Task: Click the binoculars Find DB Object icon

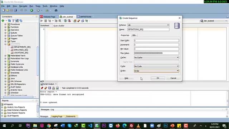Action: coord(56,10)
